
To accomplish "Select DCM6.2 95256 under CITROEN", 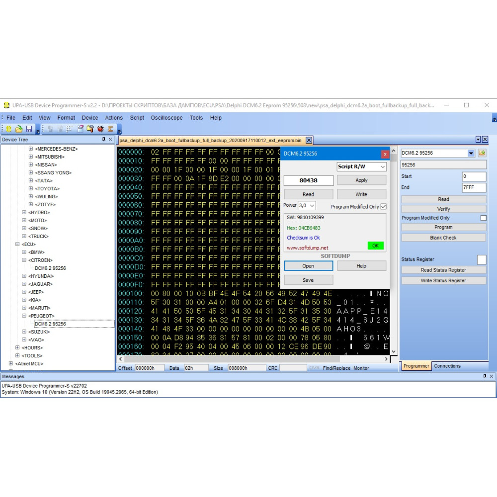I will (50, 268).
